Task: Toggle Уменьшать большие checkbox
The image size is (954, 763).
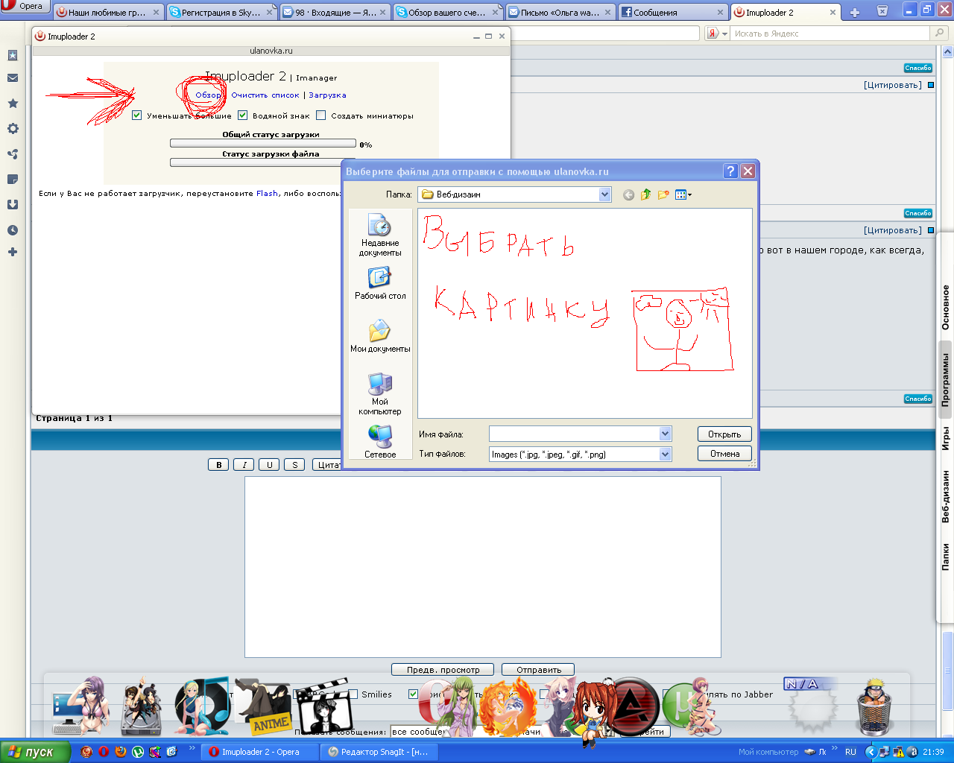Action: (136, 115)
